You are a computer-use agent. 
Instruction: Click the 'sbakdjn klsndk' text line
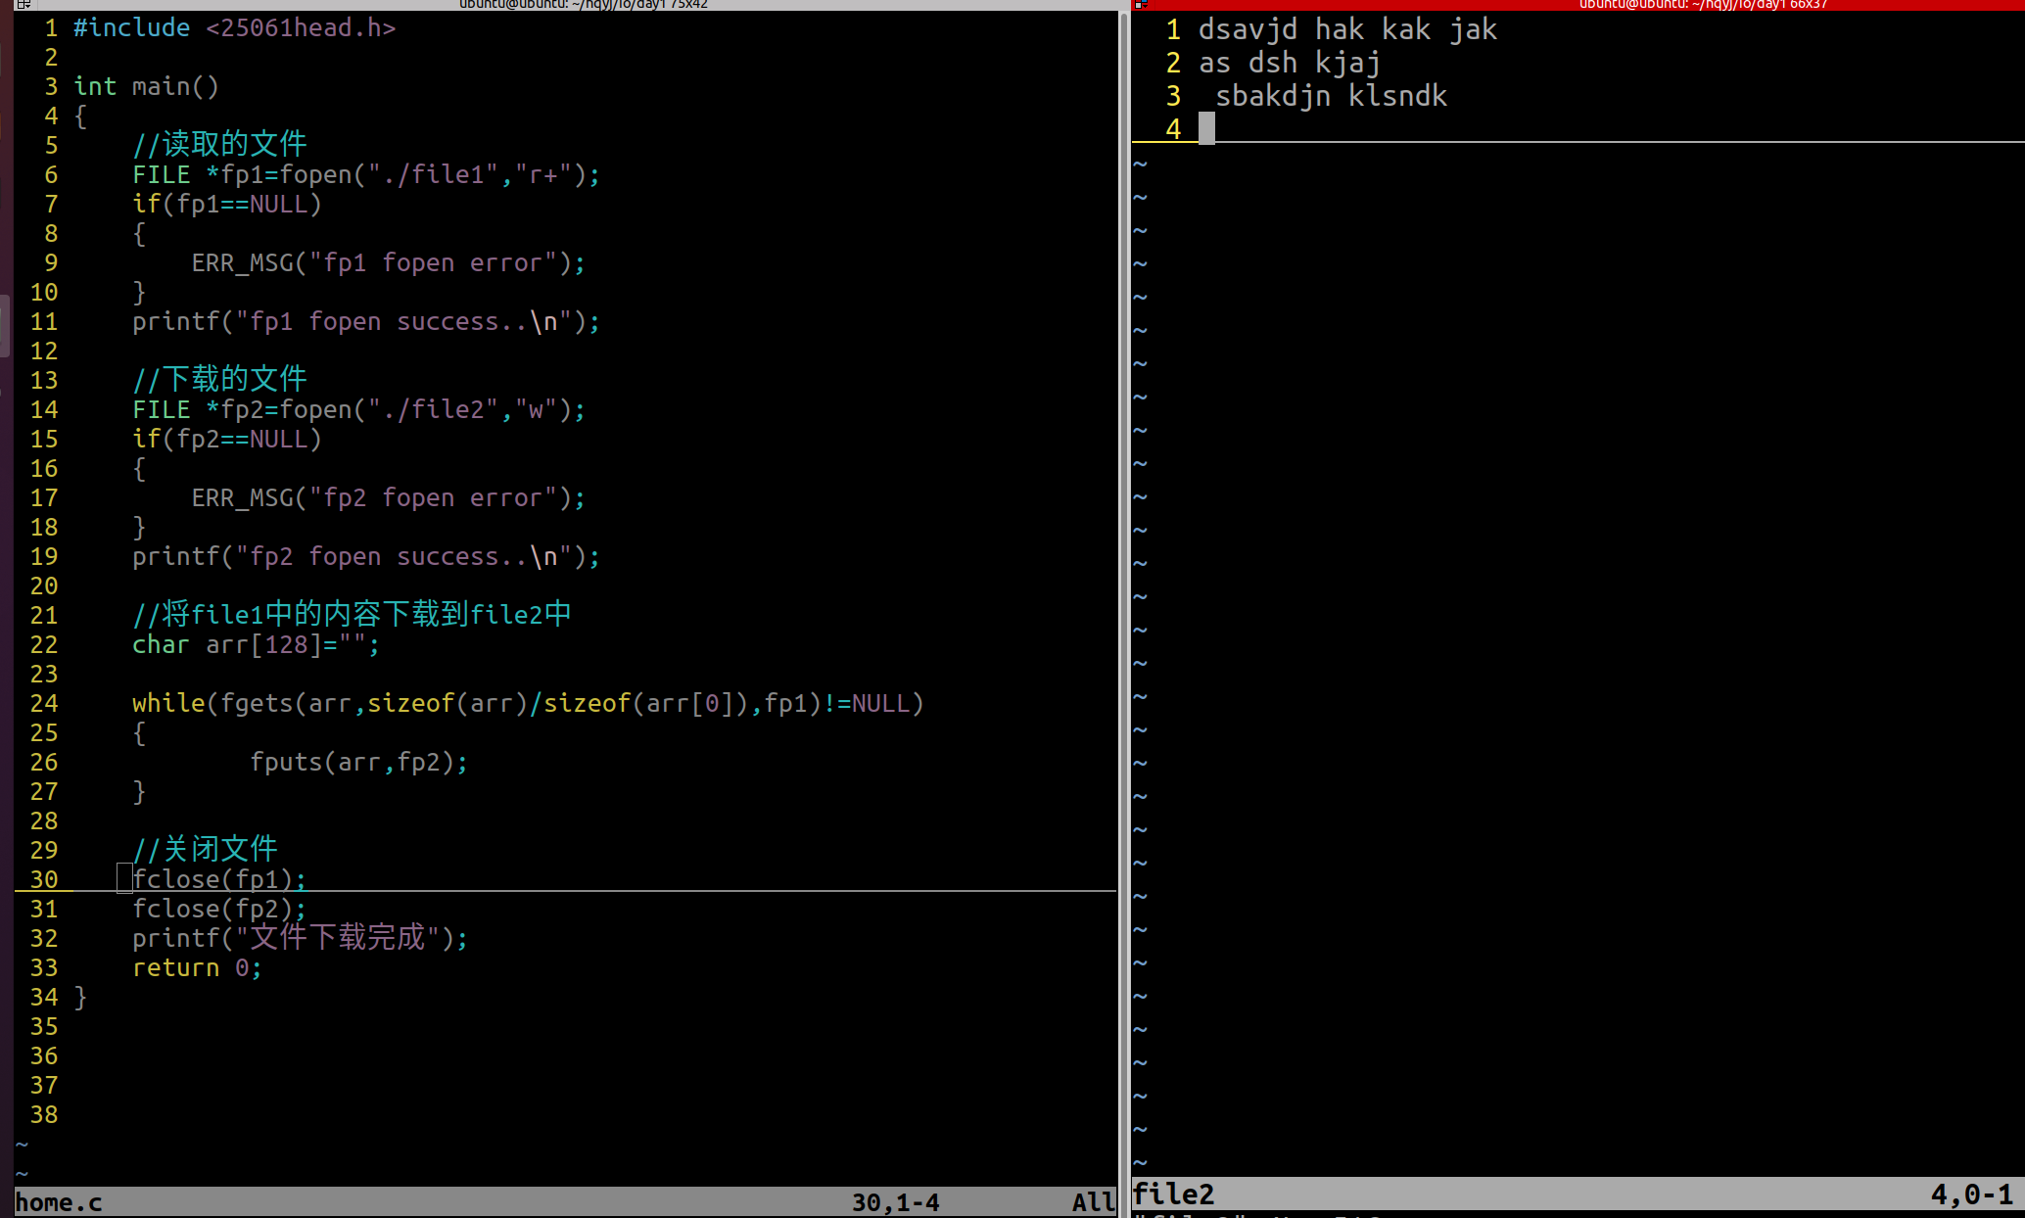point(1330,97)
